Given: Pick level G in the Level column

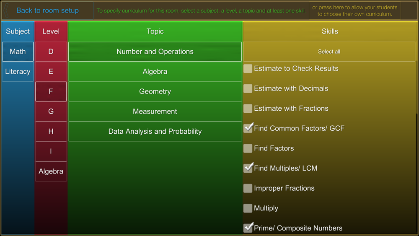Looking at the screenshot, I should [51, 112].
